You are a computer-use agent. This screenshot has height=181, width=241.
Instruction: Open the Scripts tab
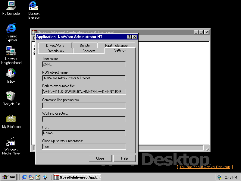point(85,46)
